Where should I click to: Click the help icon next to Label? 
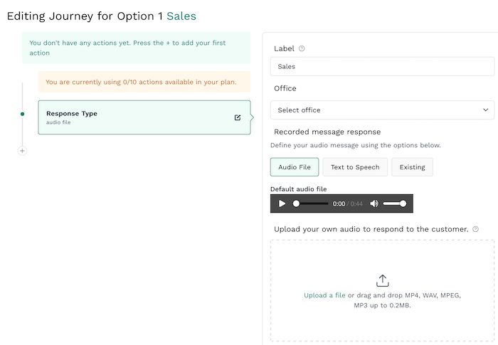coord(302,48)
